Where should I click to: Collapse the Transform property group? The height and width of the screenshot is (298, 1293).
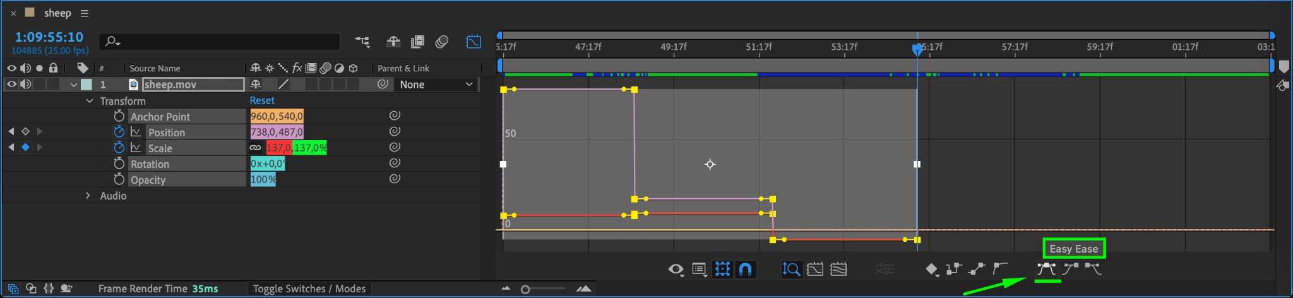pos(89,101)
